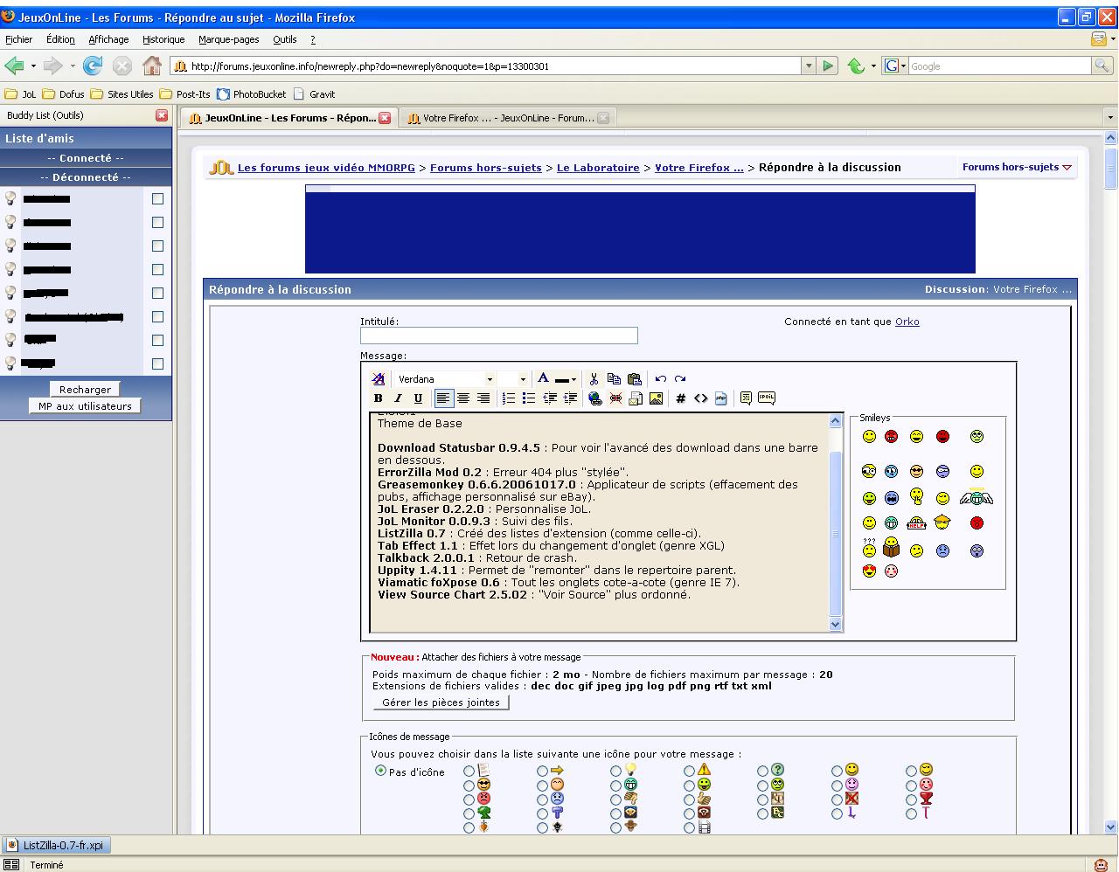Click the Recharger button in buddy list
This screenshot has width=1119, height=872.
click(x=85, y=390)
